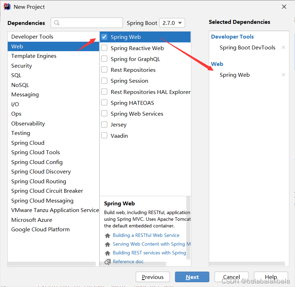Click home icon beside Serving Web Content
The width and height of the screenshot is (295, 287).
pos(108,244)
